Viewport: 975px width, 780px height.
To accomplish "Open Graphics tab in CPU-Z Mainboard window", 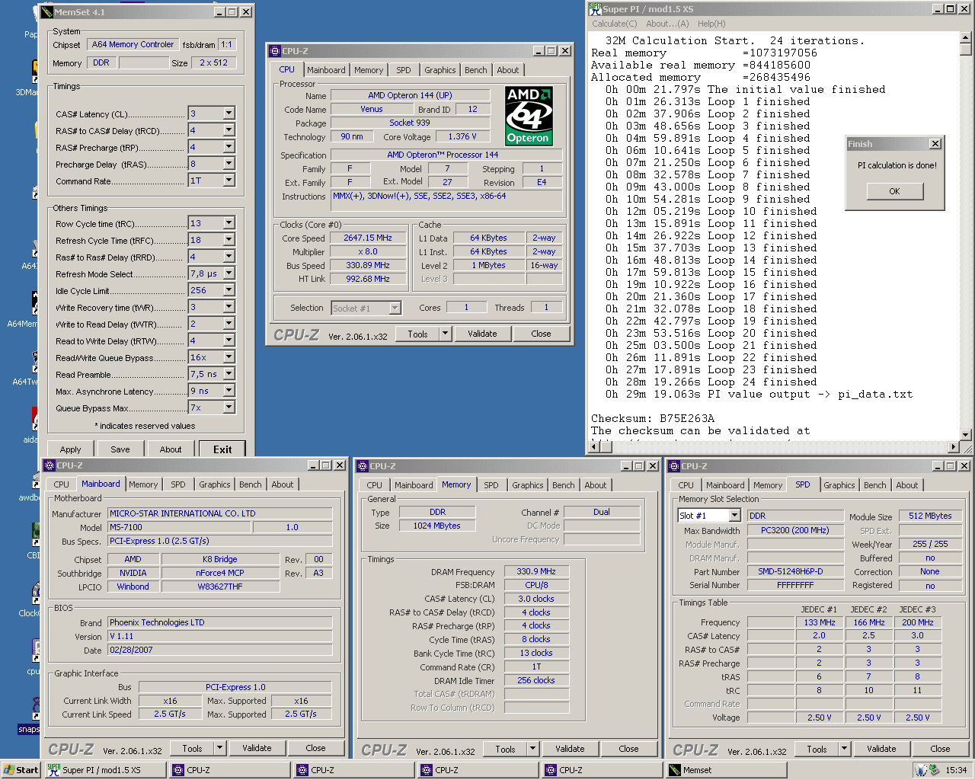I will point(215,484).
